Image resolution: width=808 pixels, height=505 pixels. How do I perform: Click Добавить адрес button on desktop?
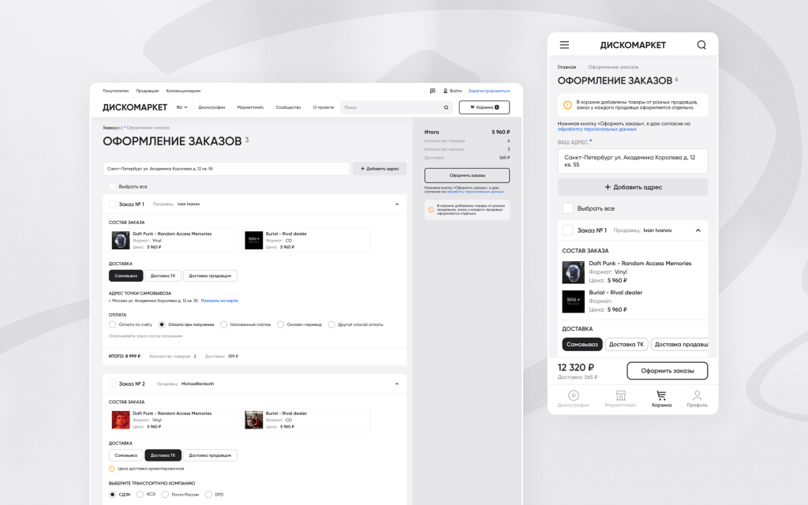[x=380, y=169]
